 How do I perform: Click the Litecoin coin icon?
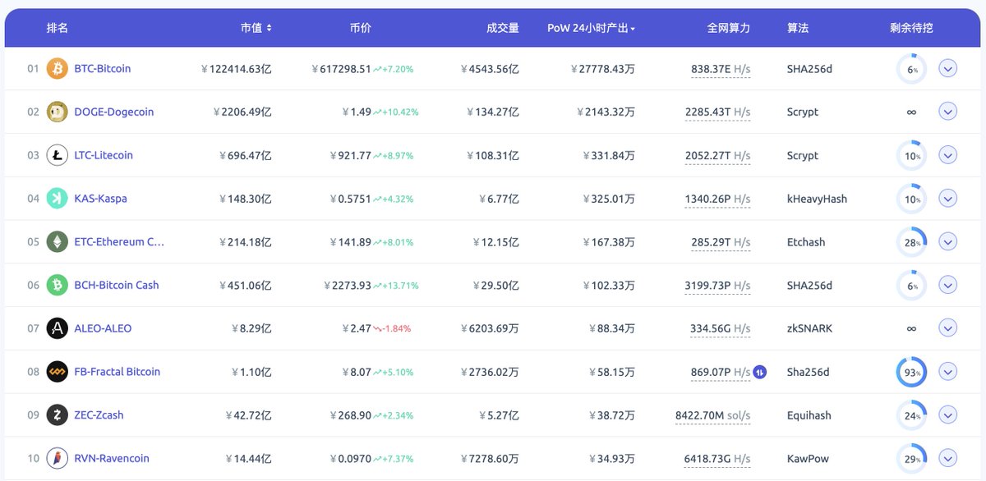click(56, 155)
